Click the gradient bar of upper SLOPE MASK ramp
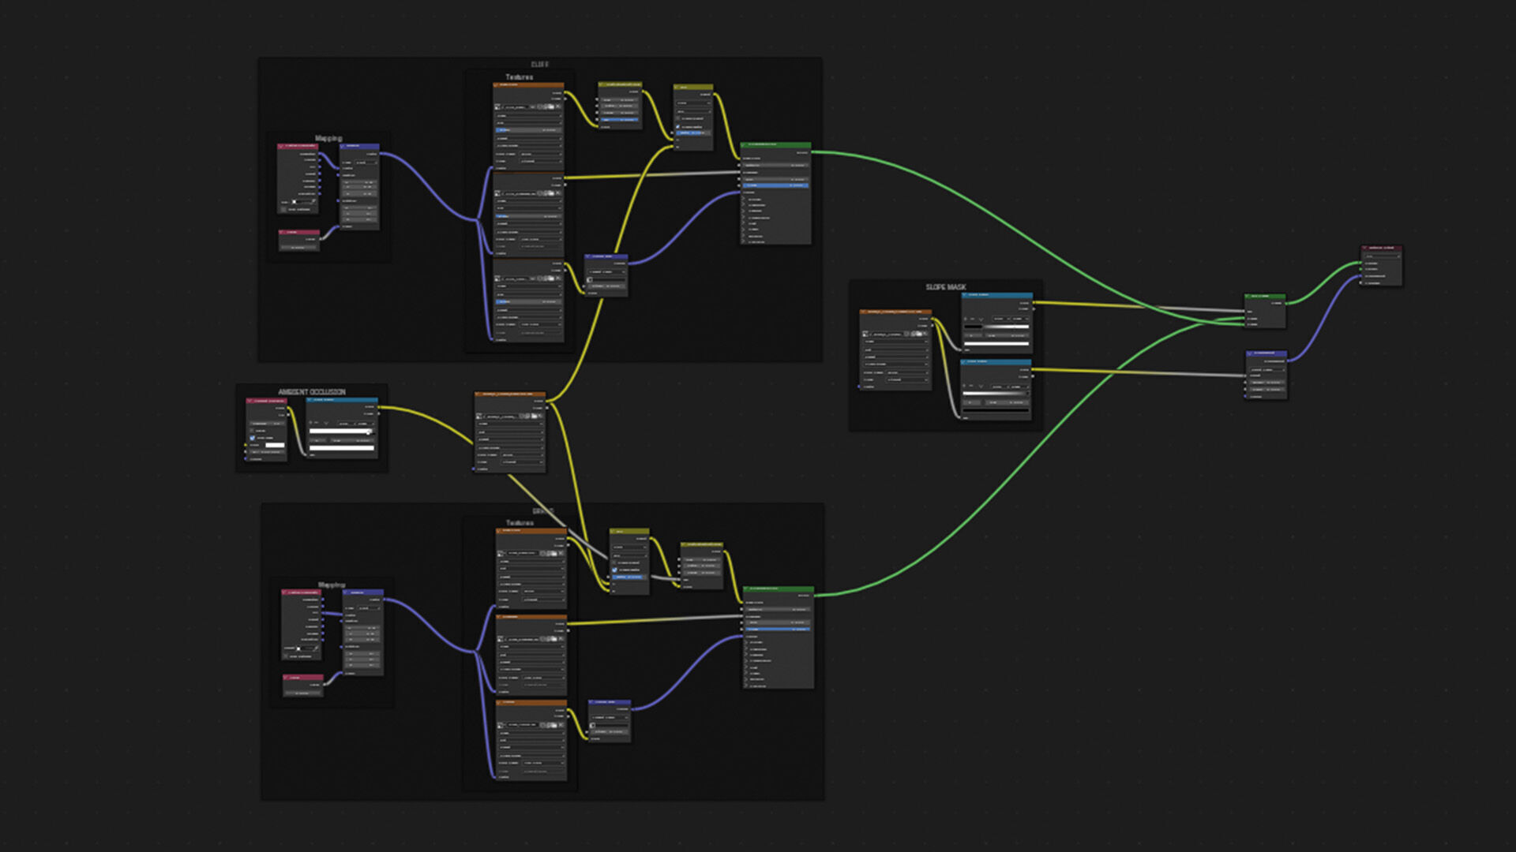 coord(996,327)
